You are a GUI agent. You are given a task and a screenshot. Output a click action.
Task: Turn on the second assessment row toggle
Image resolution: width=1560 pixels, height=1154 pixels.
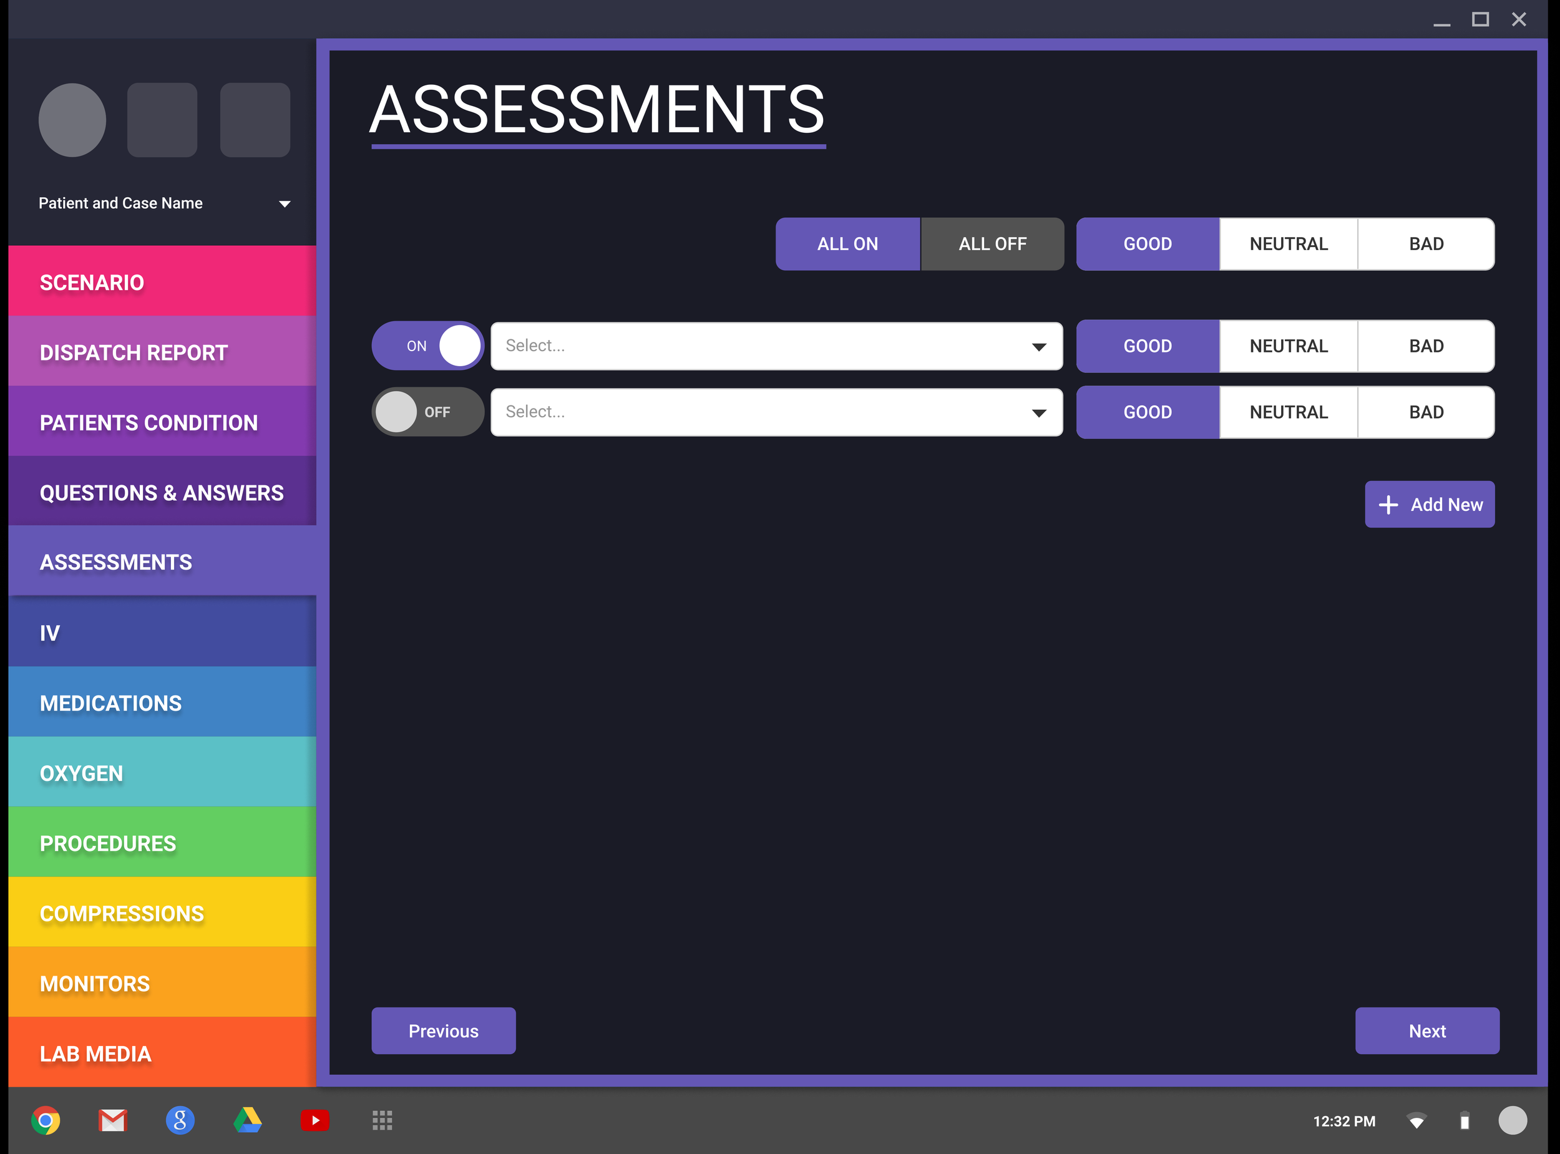pyautogui.click(x=427, y=412)
